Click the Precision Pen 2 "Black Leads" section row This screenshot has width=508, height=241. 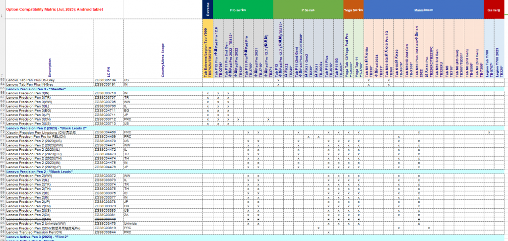(x=255, y=172)
